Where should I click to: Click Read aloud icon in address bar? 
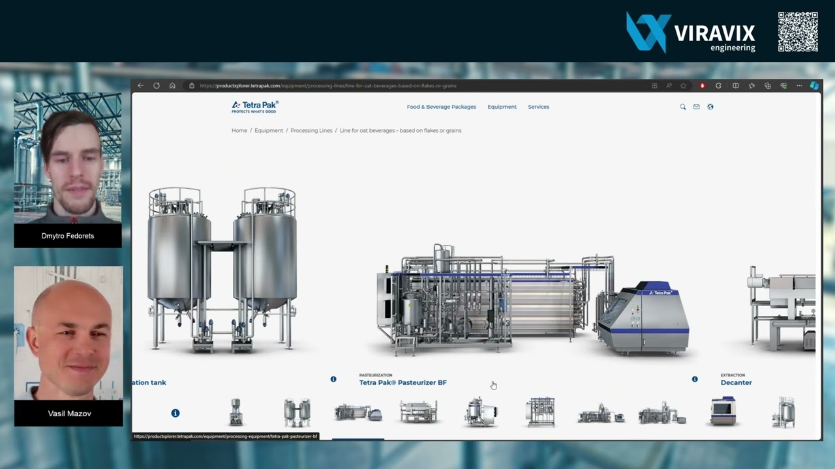(x=669, y=85)
